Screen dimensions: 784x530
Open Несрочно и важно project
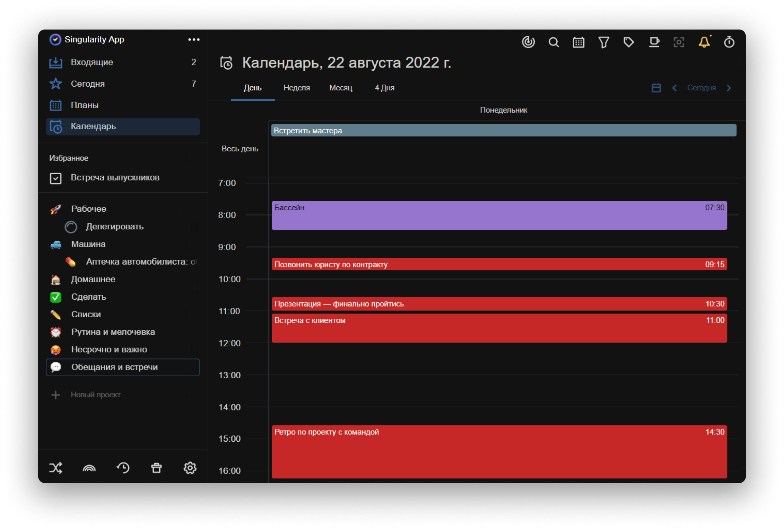tap(123, 350)
